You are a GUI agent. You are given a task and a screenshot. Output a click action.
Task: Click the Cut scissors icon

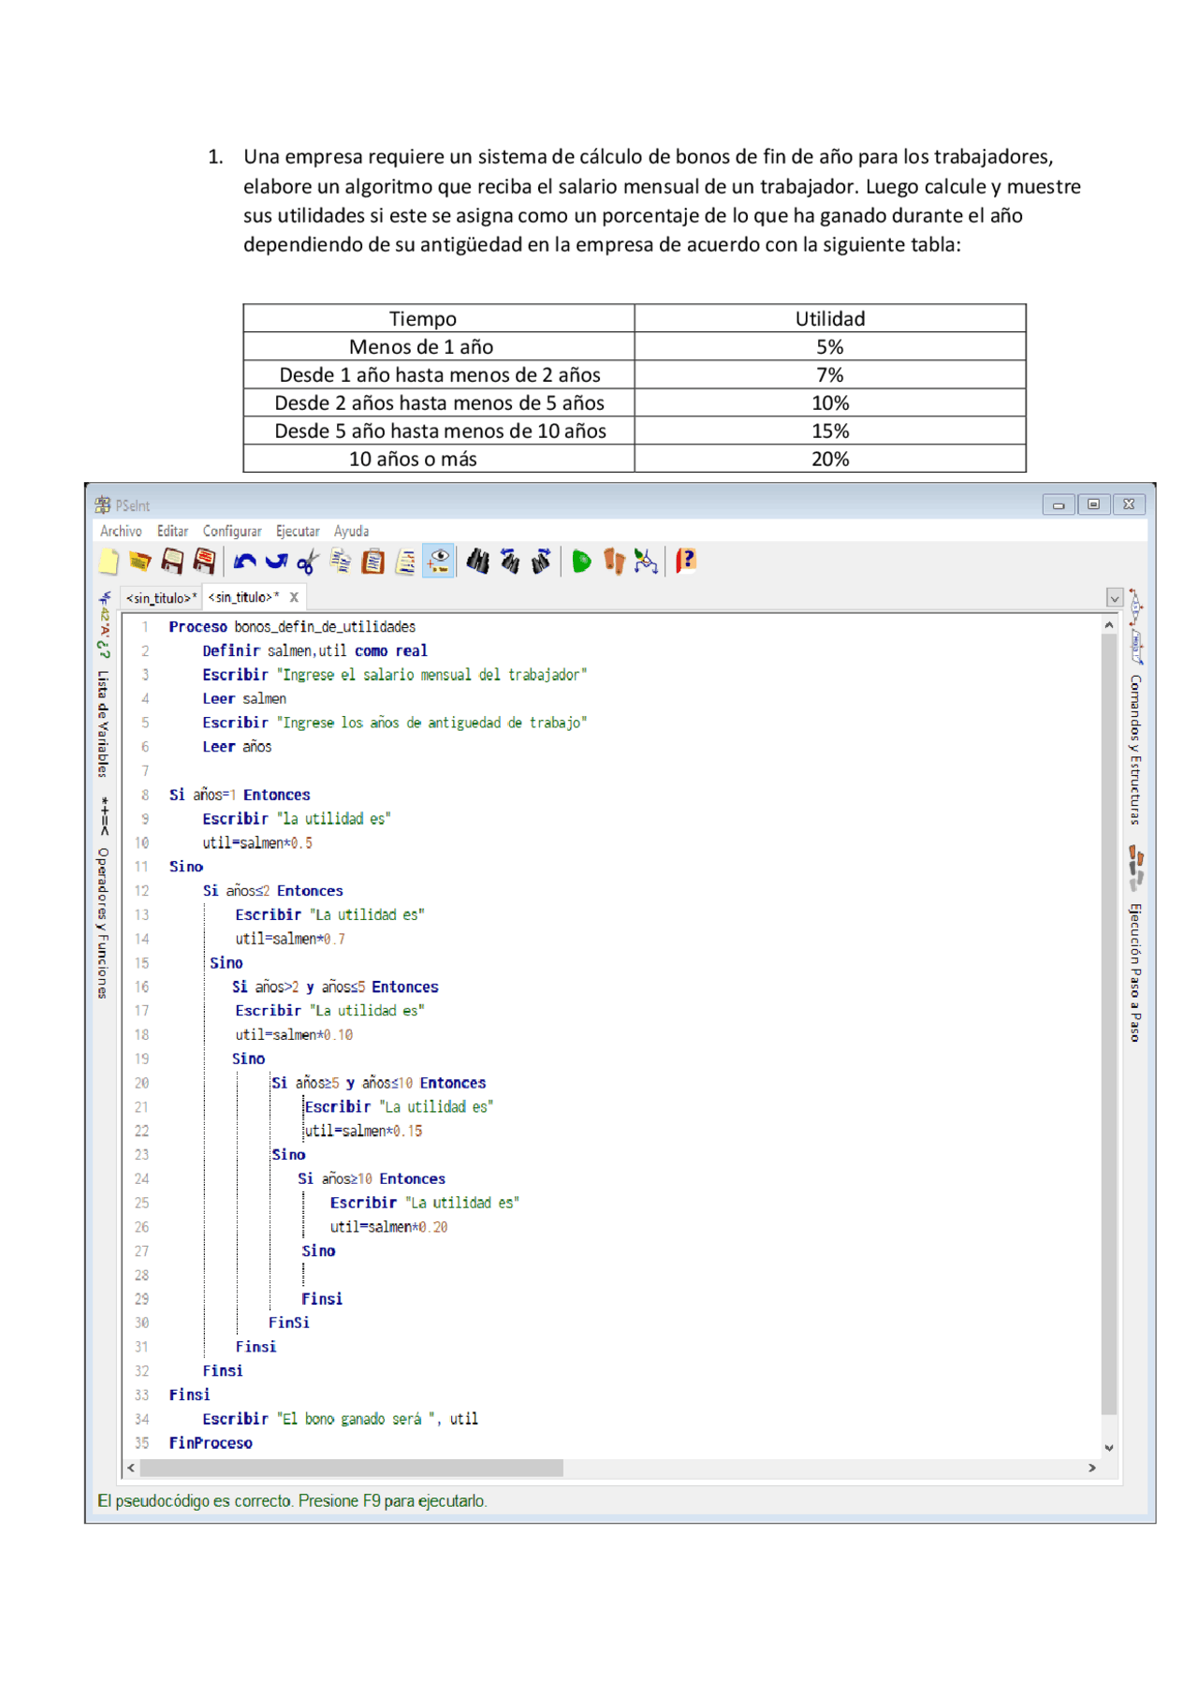pyautogui.click(x=308, y=562)
